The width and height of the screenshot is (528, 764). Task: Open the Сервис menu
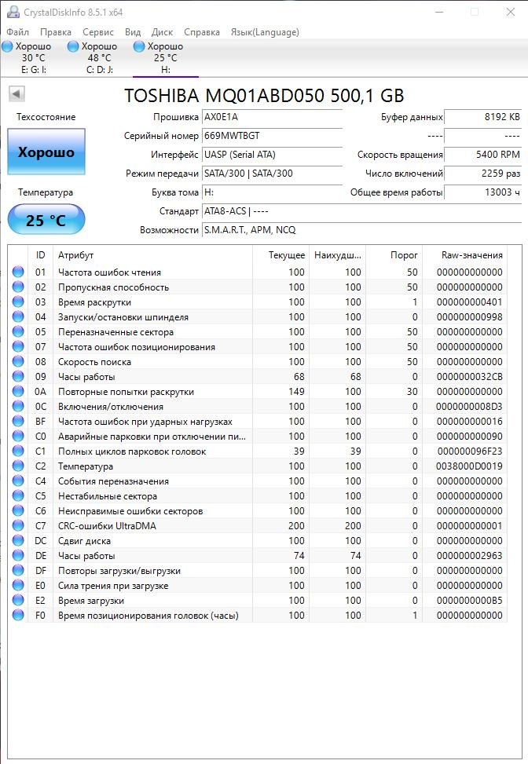click(x=97, y=32)
